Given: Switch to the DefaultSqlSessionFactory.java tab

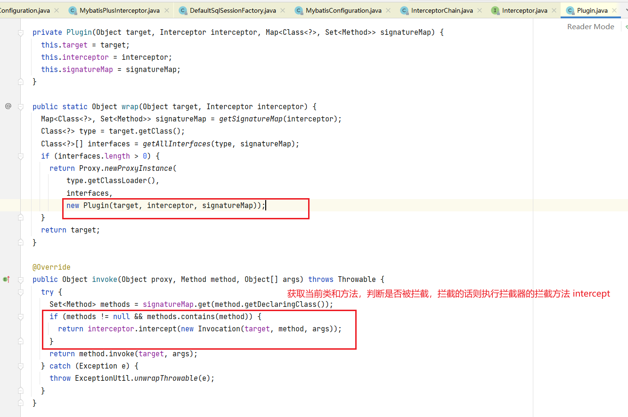Looking at the screenshot, I should tap(233, 10).
